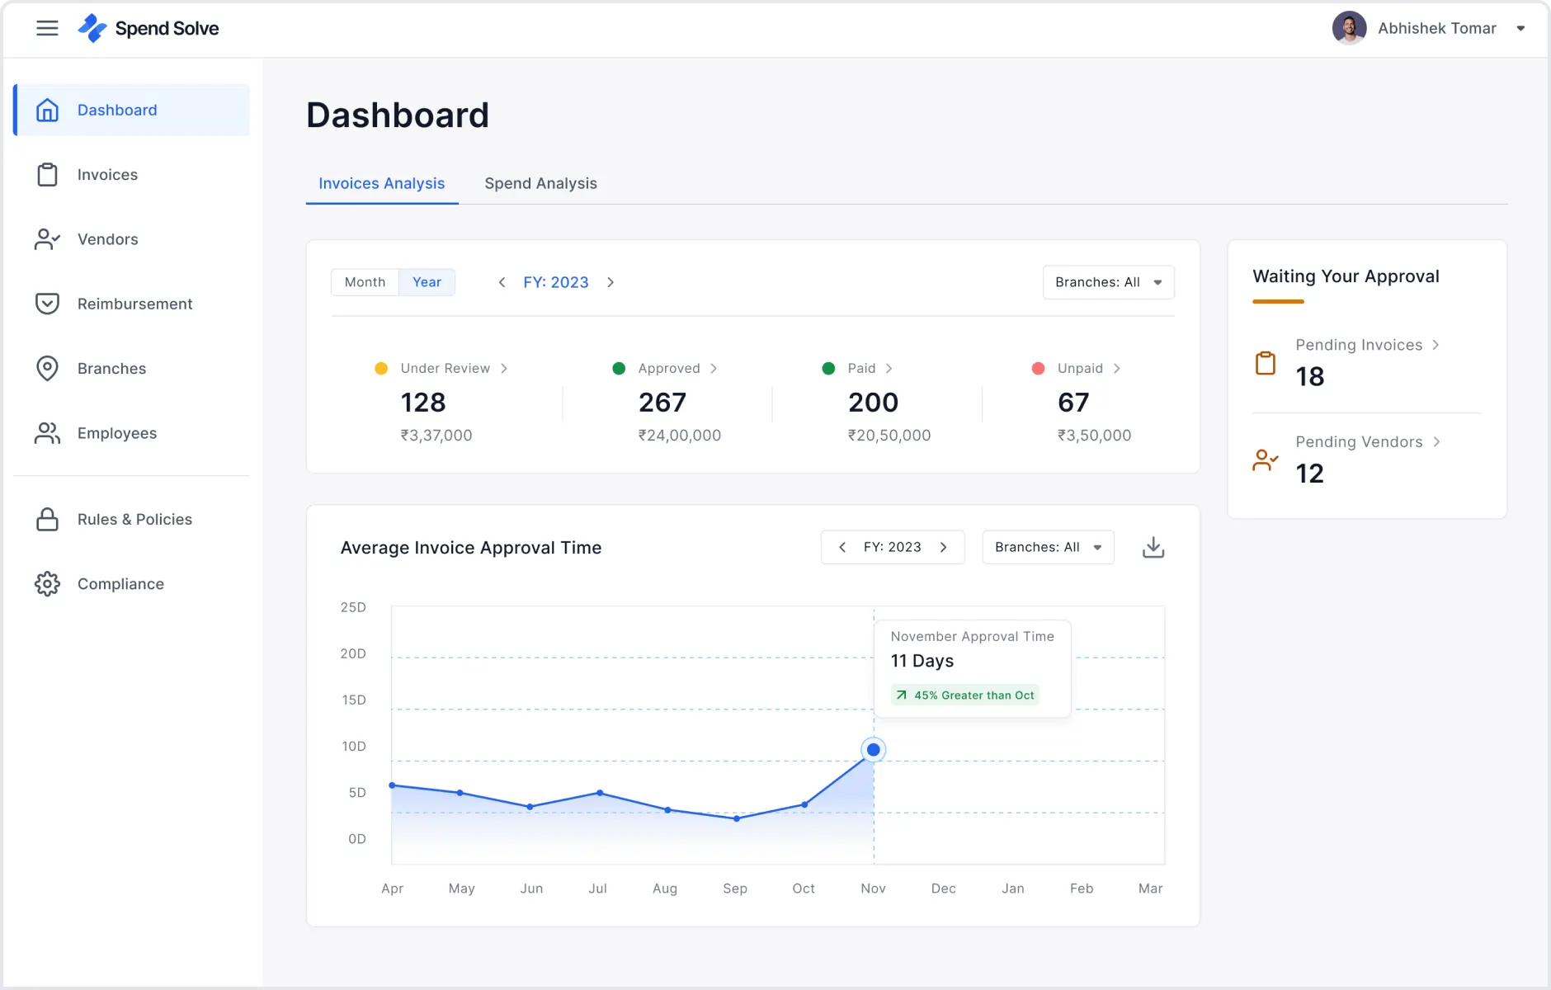The height and width of the screenshot is (990, 1551).
Task: Navigate to next fiscal year with chevron
Action: click(x=610, y=281)
